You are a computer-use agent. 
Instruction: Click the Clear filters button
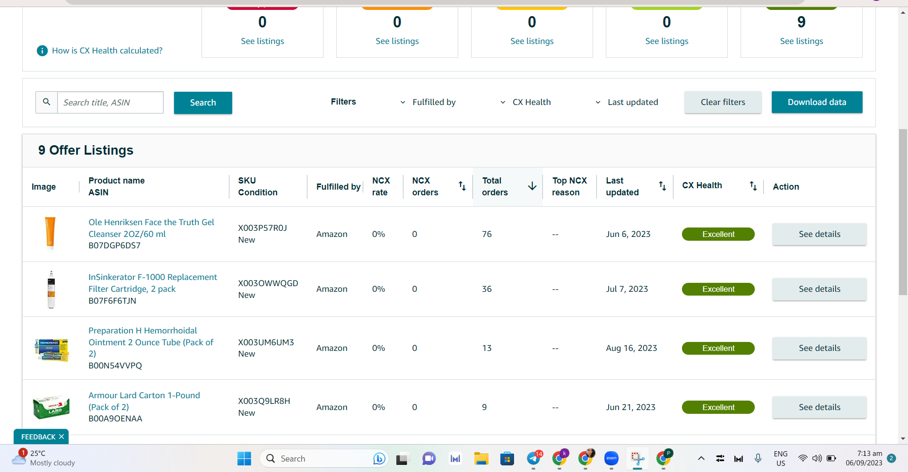(x=723, y=102)
